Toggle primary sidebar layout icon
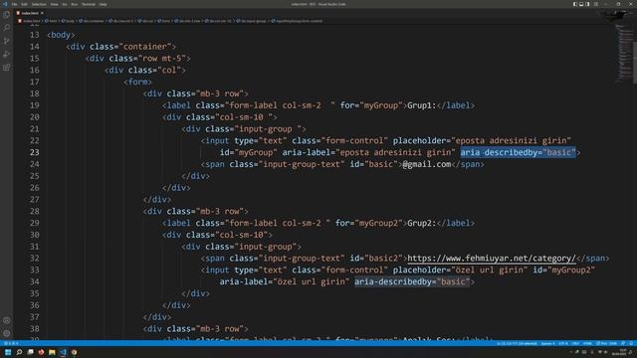Screen dimensions: 637x358 coord(575,4)
